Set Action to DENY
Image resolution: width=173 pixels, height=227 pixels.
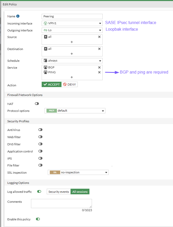coord(70,85)
